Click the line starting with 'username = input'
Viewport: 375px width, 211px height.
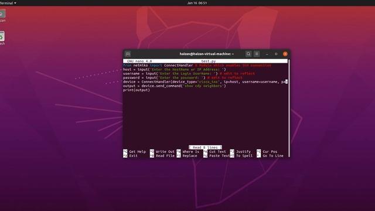click(x=189, y=73)
